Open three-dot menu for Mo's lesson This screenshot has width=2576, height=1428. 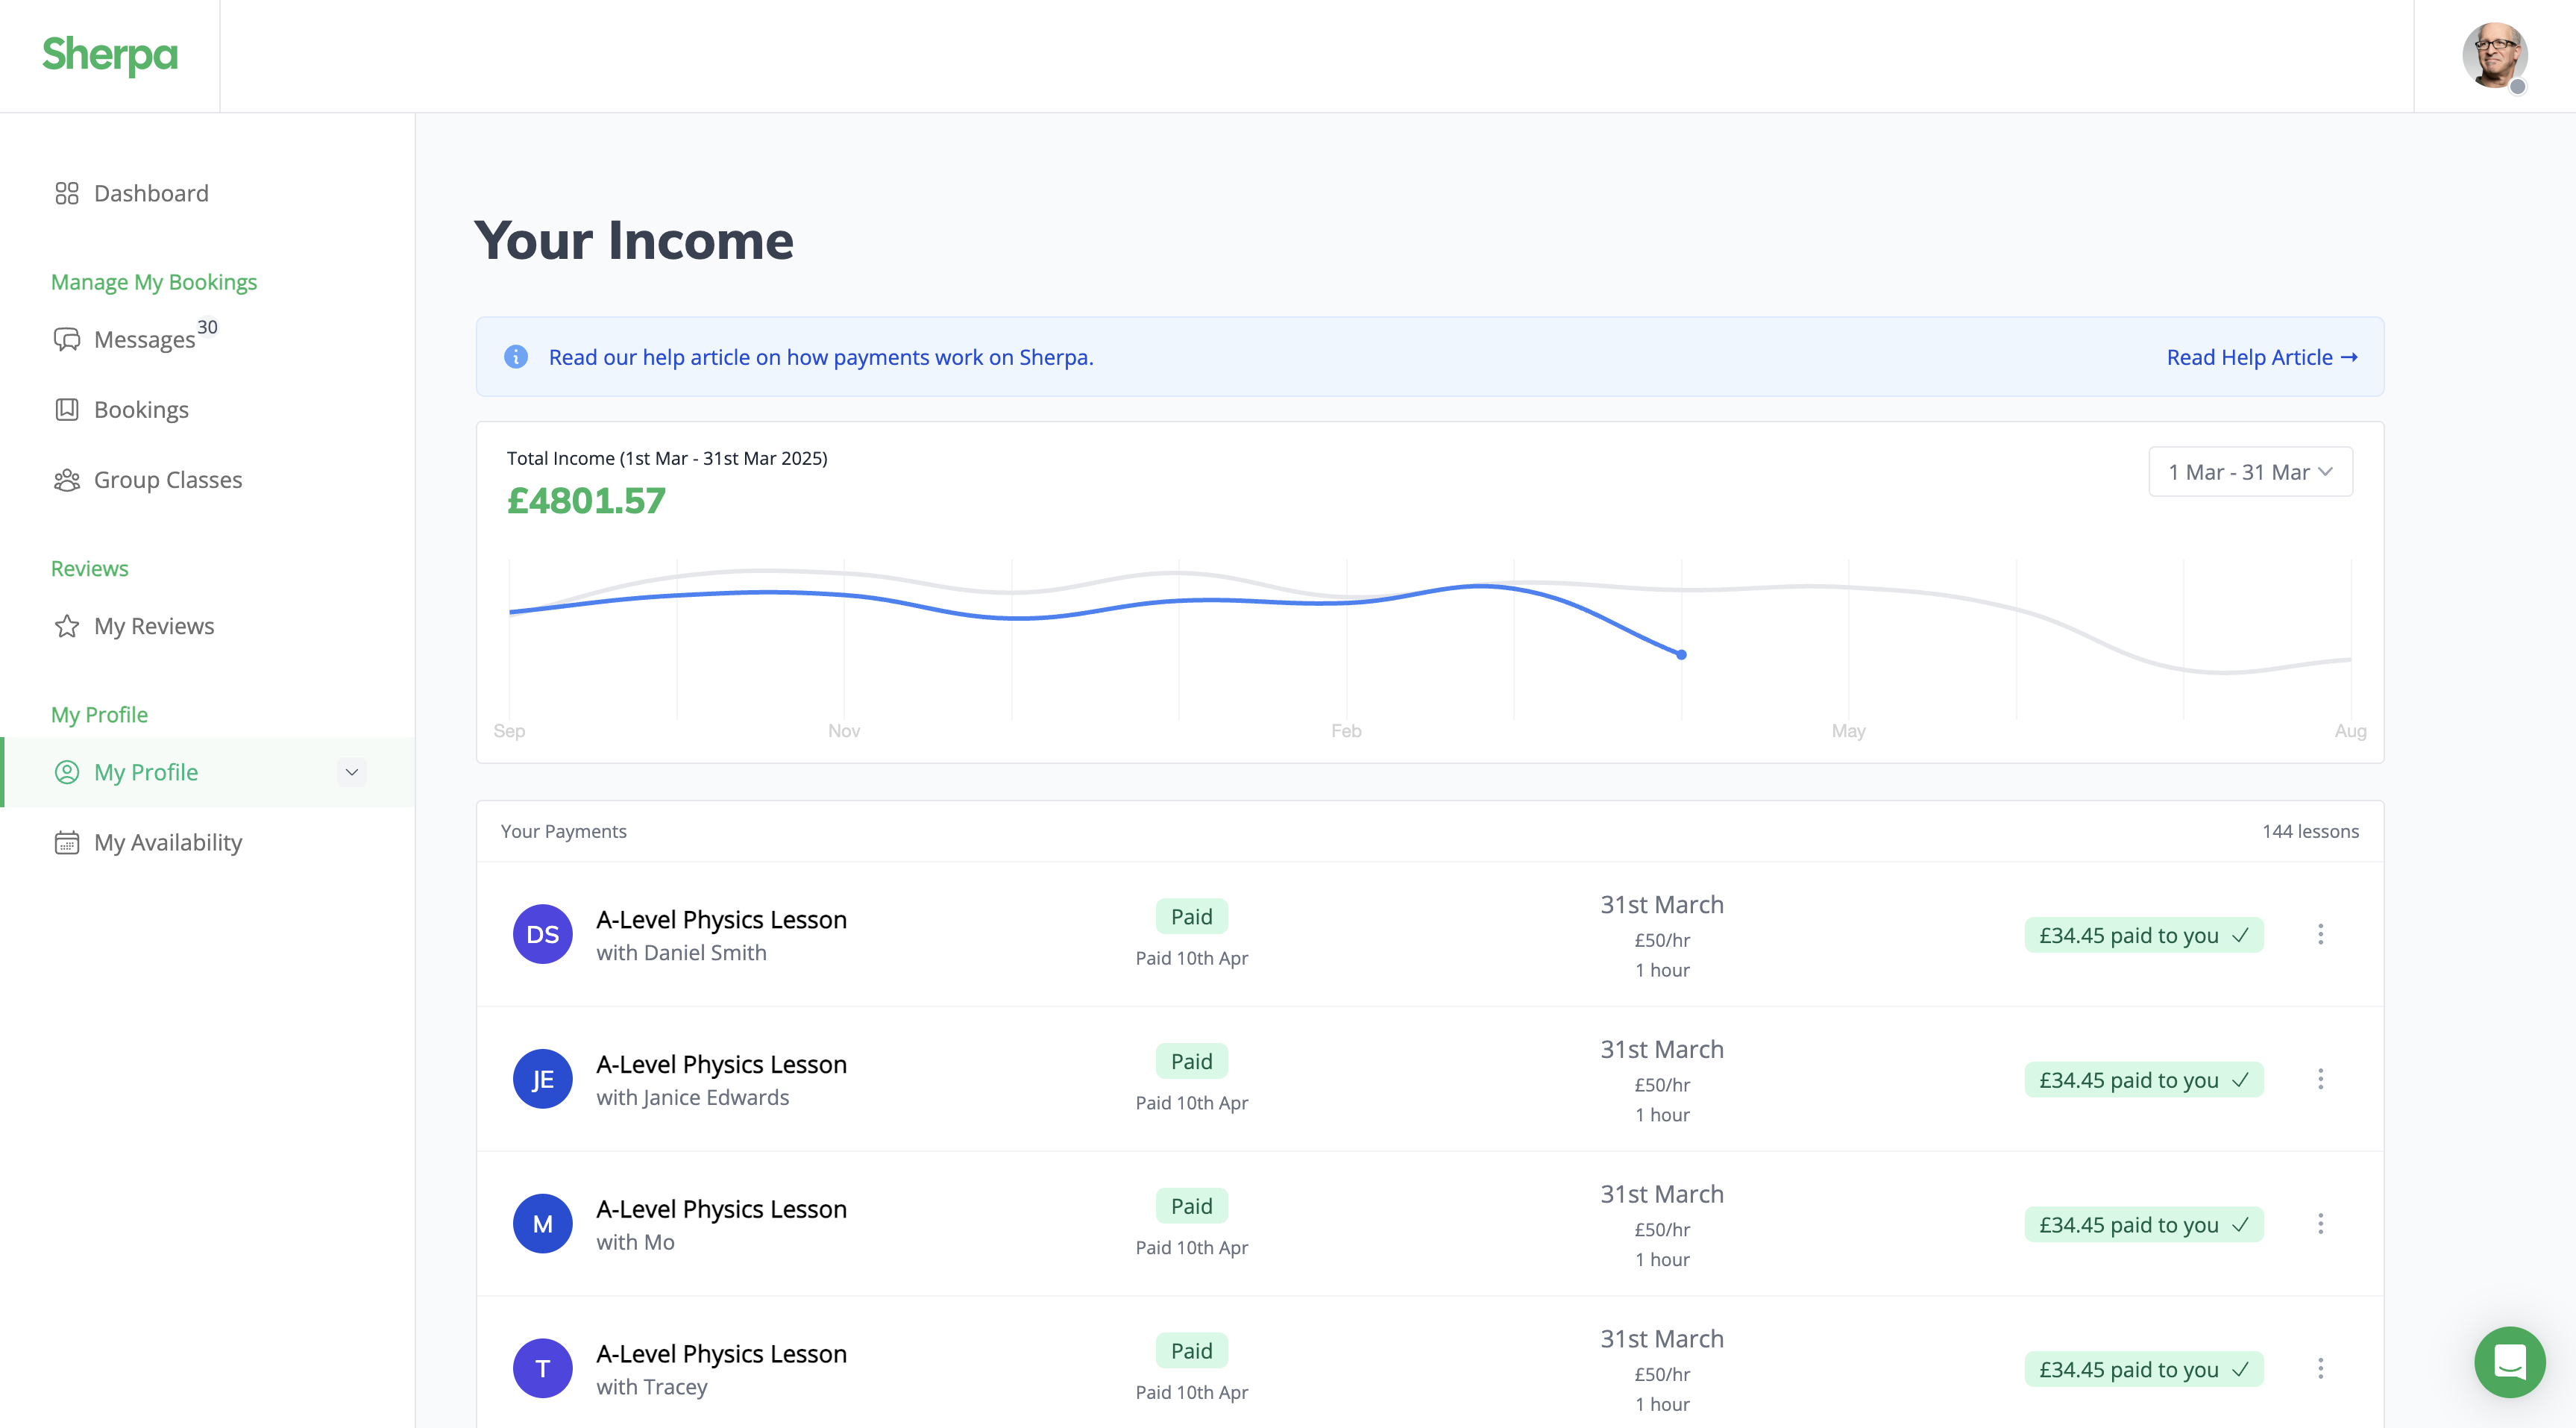point(2320,1224)
